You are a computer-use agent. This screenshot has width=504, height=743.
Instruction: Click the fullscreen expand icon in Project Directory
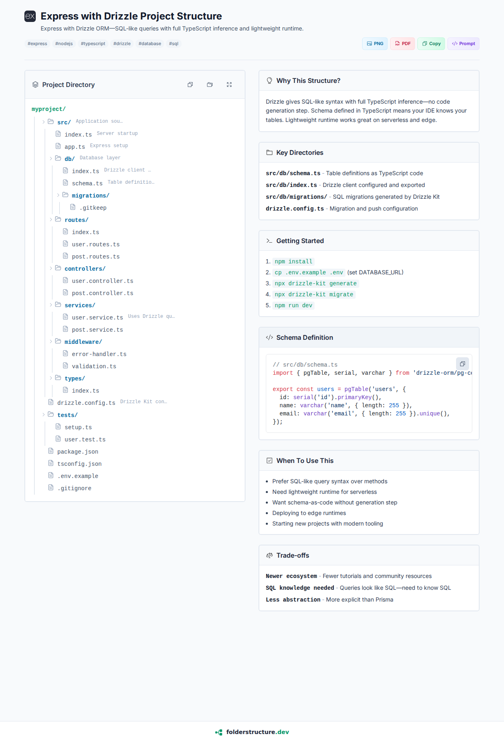tap(229, 85)
